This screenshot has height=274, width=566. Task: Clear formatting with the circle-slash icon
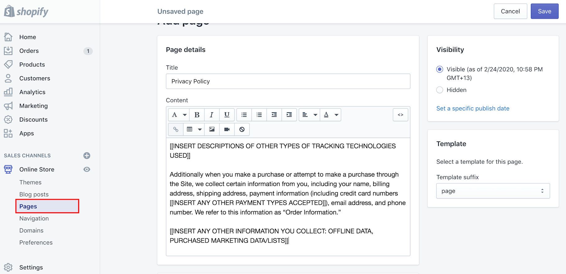tap(242, 129)
